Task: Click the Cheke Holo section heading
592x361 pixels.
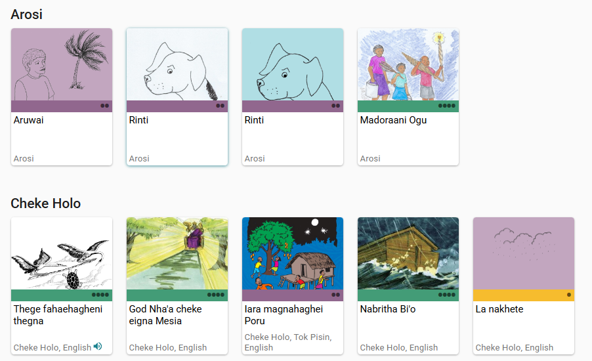Action: click(x=46, y=203)
